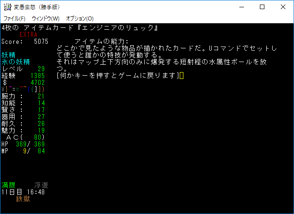Click the gold amount 4702
Screen dimensions: 294x214
(37, 83)
